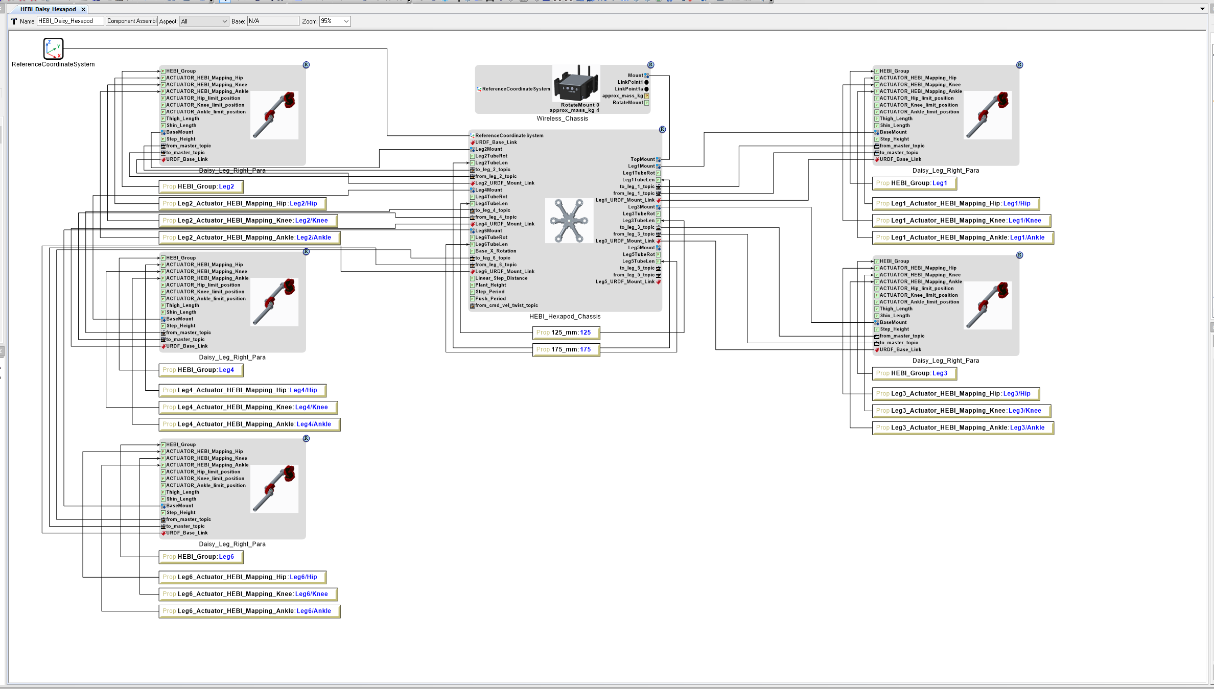
Task: Click the LinkPoint1 connector dot on Wireless_Chassis
Action: point(646,82)
